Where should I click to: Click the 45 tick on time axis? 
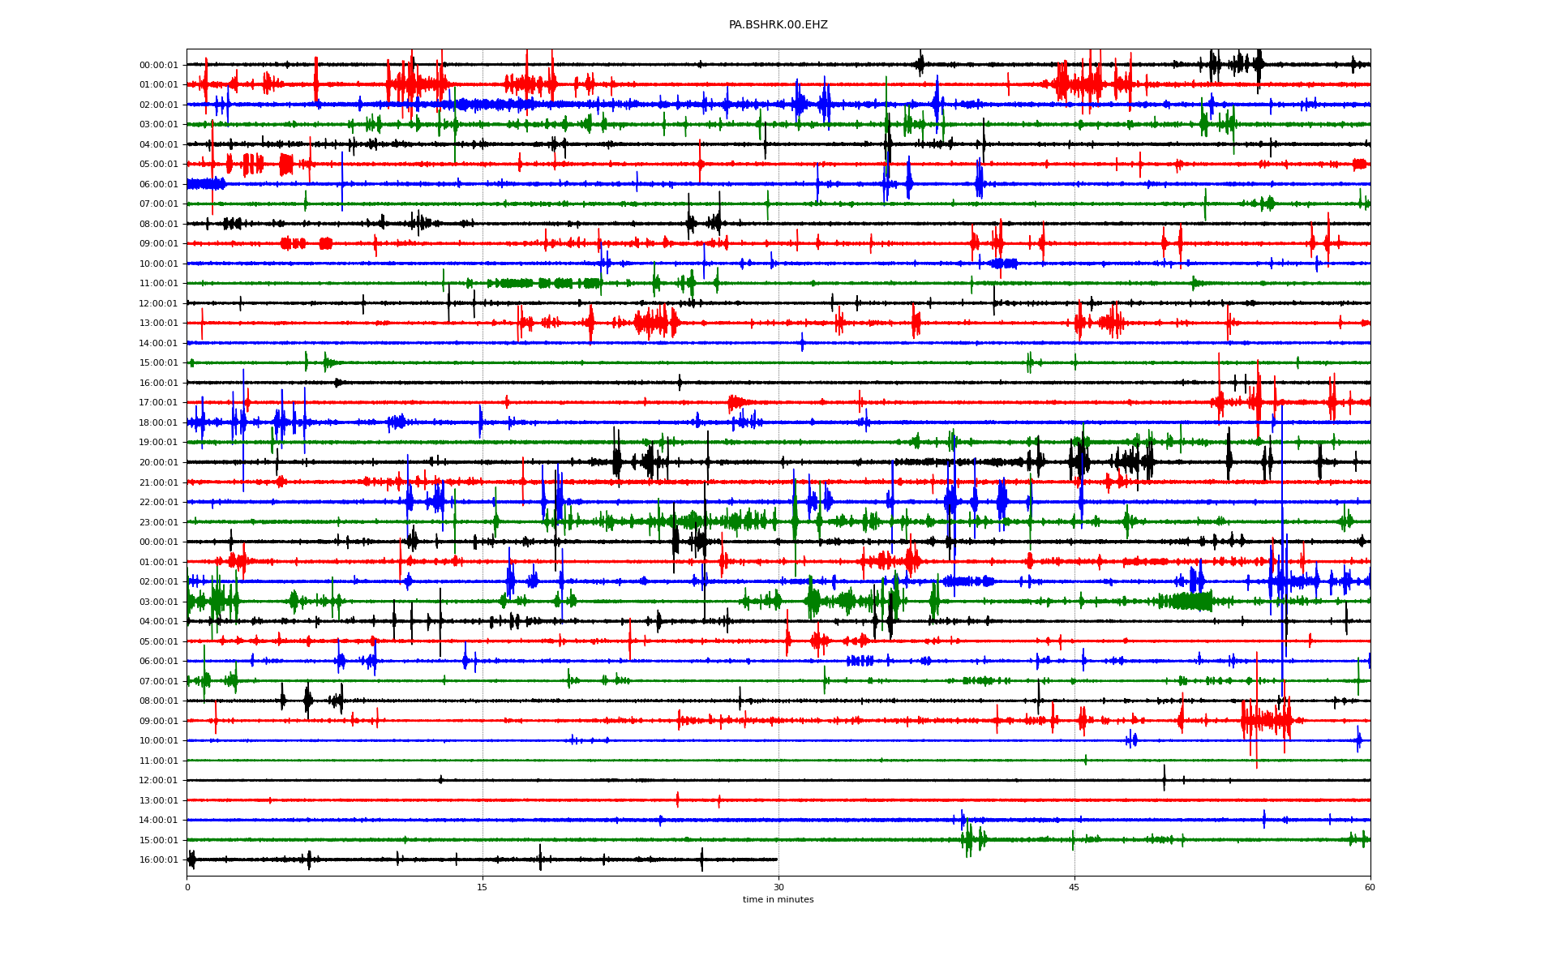pyautogui.click(x=1074, y=887)
